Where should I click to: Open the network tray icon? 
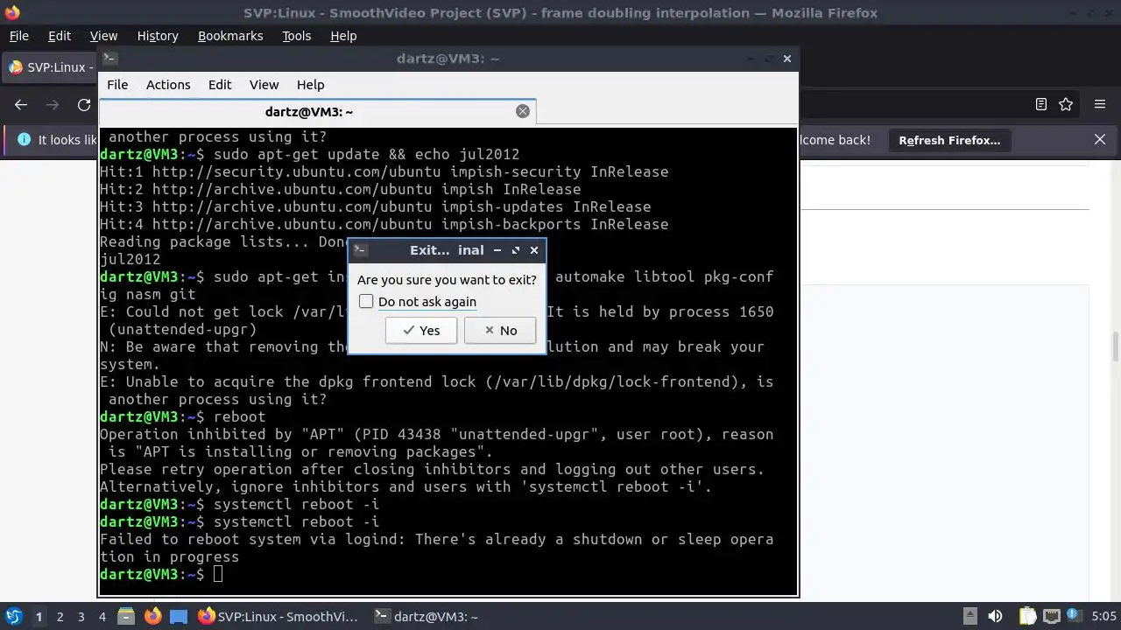[x=1052, y=616]
